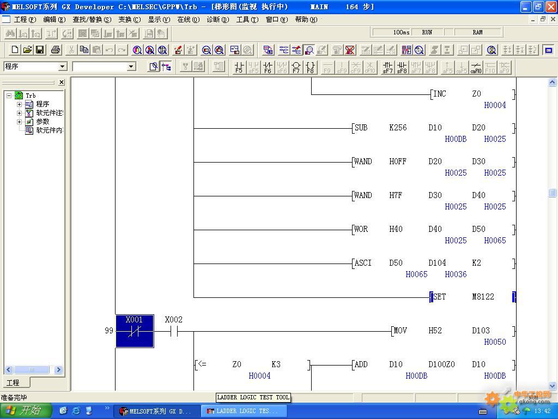Viewport: 558px width, 419px height.
Task: Click the system tray clock showing 13:42
Action: [542, 411]
